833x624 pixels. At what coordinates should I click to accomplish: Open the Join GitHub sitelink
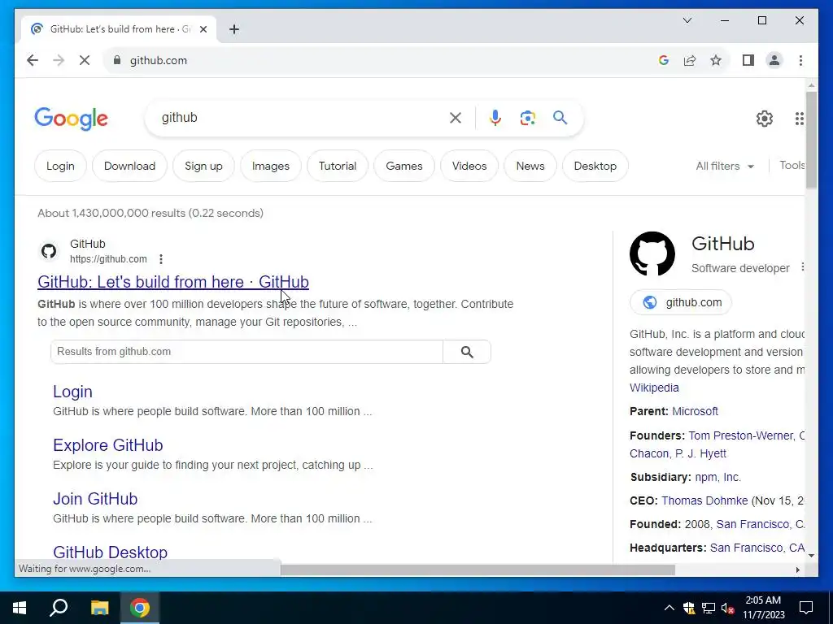[95, 499]
